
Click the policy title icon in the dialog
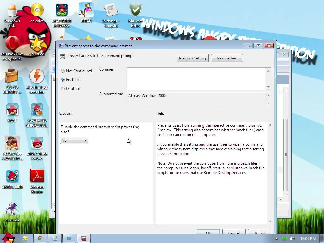[x=62, y=56]
